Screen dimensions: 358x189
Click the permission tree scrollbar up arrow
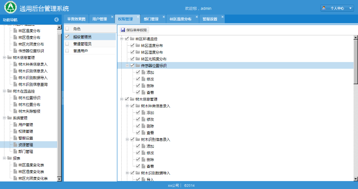pyautogui.click(x=356, y=38)
